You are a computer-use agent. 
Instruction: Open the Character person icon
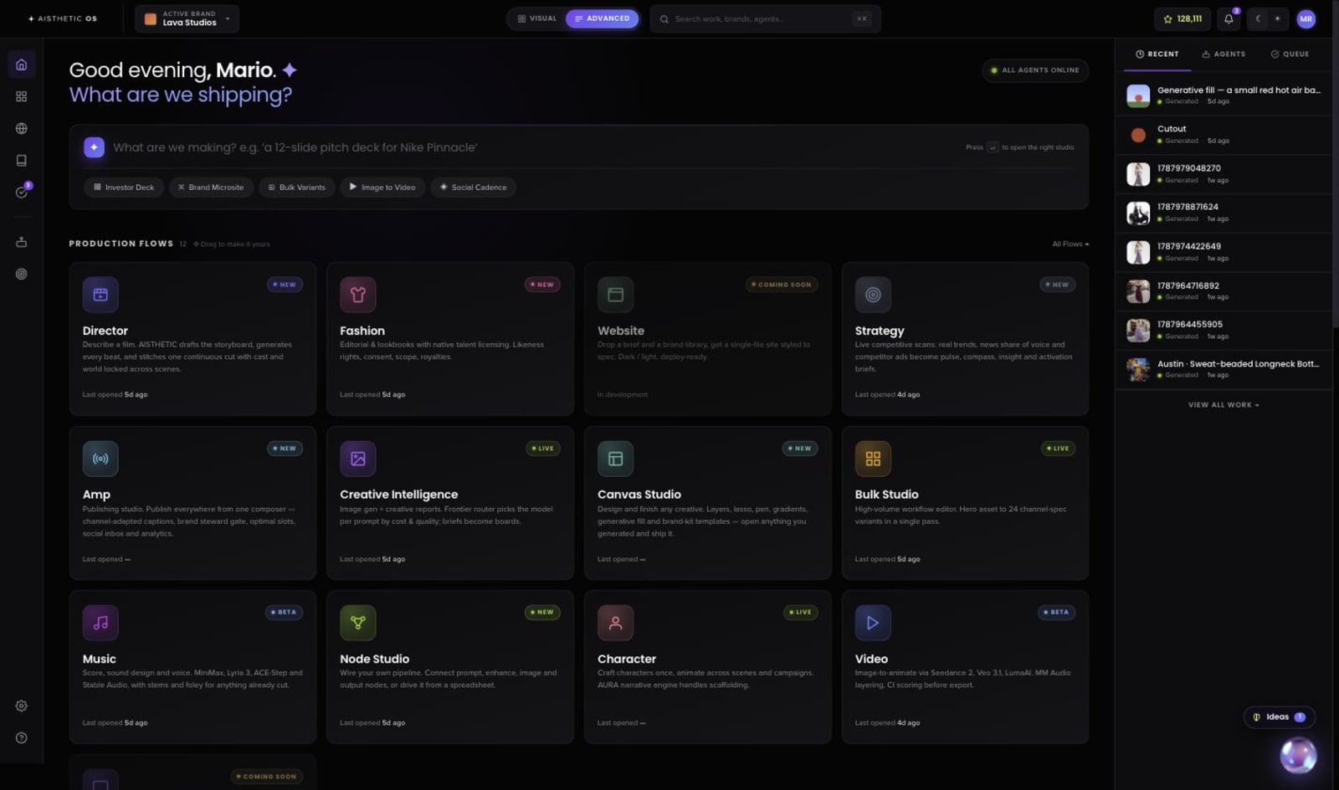pos(615,623)
